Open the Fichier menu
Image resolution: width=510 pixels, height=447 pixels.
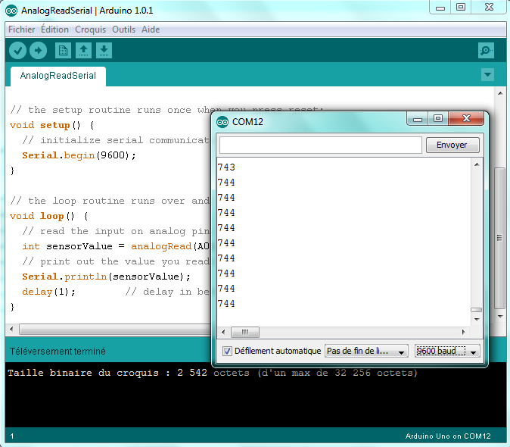click(21, 30)
